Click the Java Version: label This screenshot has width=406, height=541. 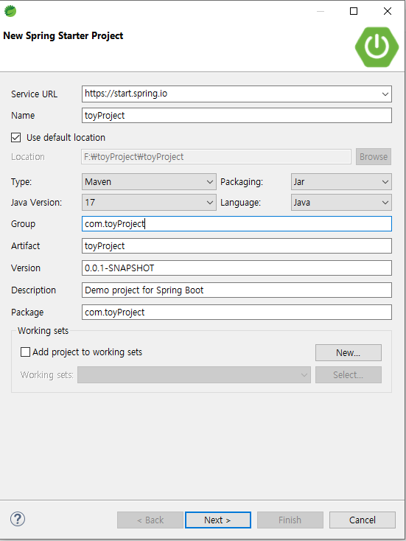click(36, 203)
